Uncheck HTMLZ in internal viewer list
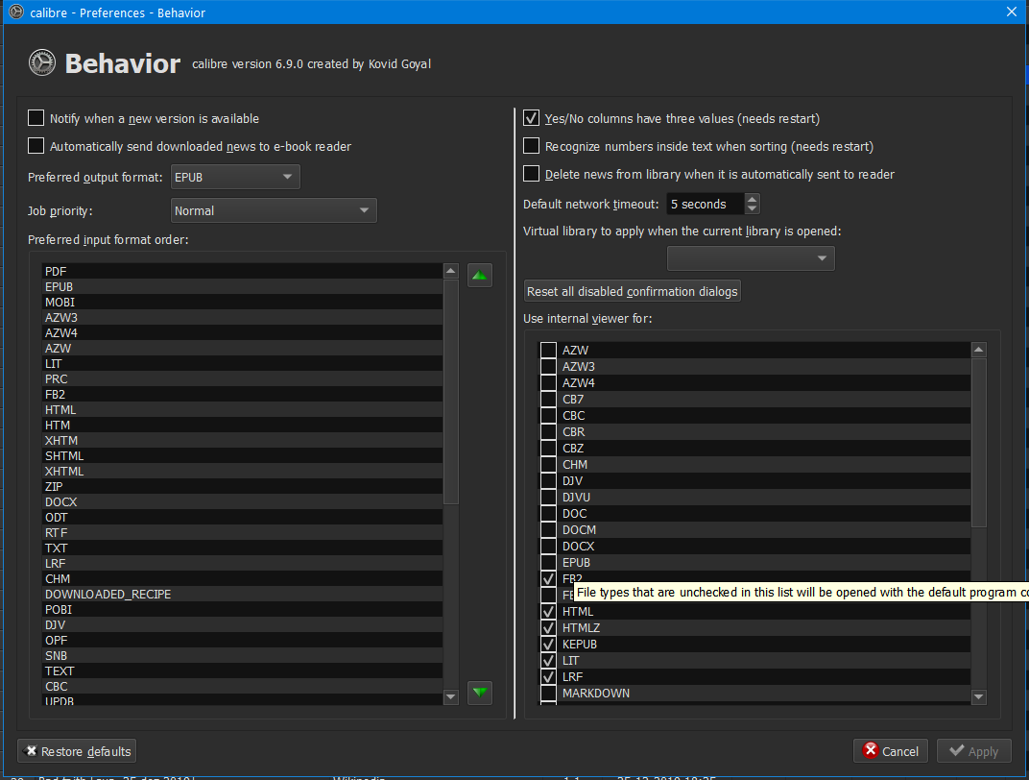 [x=549, y=627]
